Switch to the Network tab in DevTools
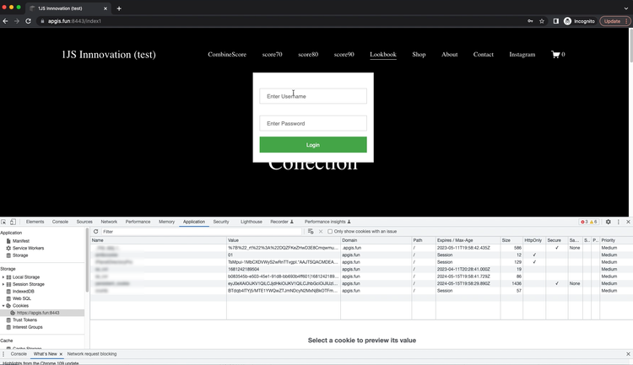Viewport: 633px width, 365px height. 109,222
